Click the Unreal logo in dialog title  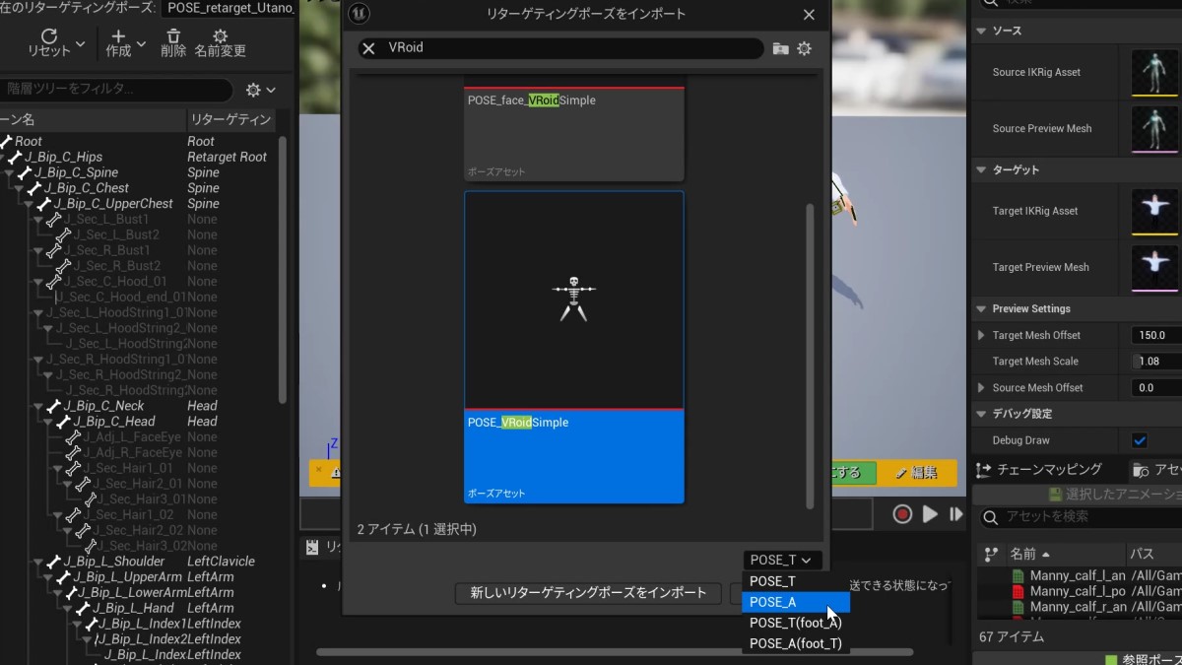(x=360, y=14)
